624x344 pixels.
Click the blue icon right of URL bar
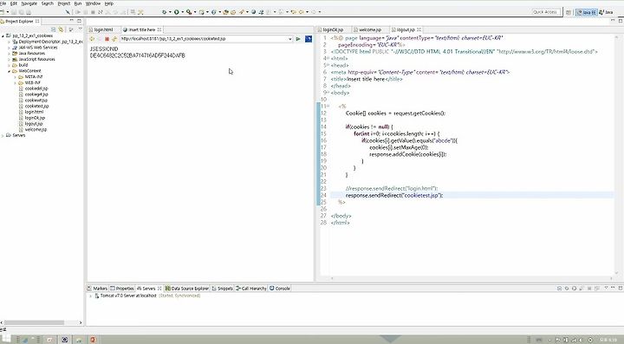tap(308, 39)
